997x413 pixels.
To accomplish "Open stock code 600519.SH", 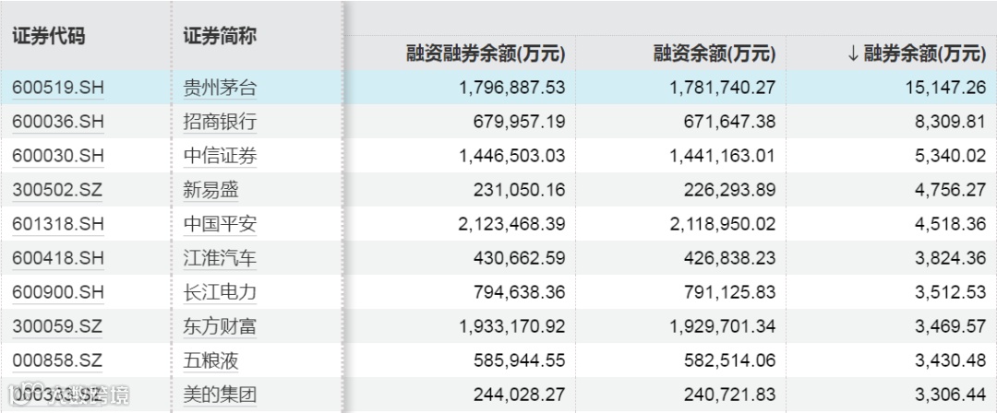I will click(x=58, y=88).
